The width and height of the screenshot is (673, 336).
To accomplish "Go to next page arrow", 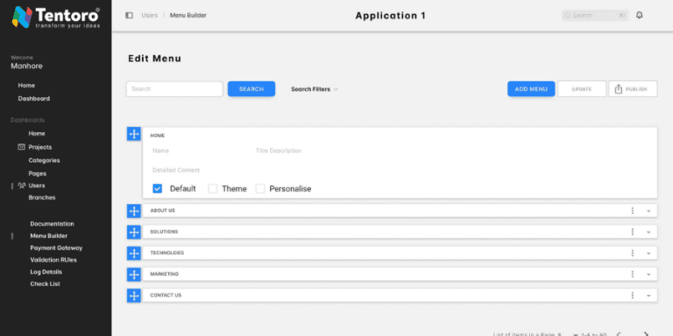I will (x=646, y=334).
